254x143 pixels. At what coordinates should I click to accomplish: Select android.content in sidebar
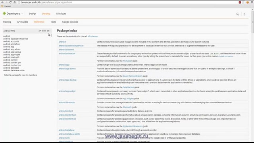point(10,60)
